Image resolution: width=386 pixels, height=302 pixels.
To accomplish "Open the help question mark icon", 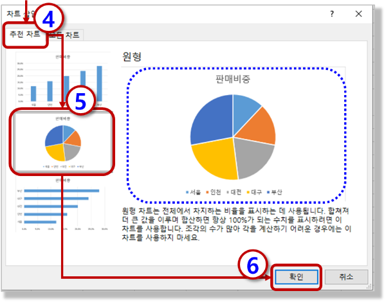I will 332,13.
